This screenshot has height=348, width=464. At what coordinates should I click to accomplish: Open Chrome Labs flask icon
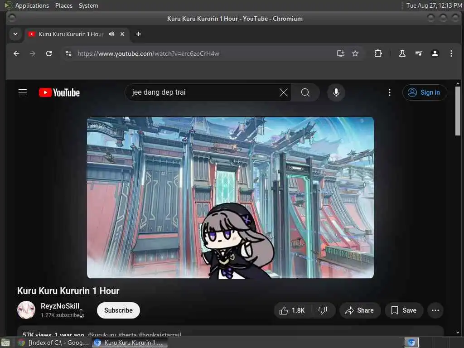tap(402, 53)
